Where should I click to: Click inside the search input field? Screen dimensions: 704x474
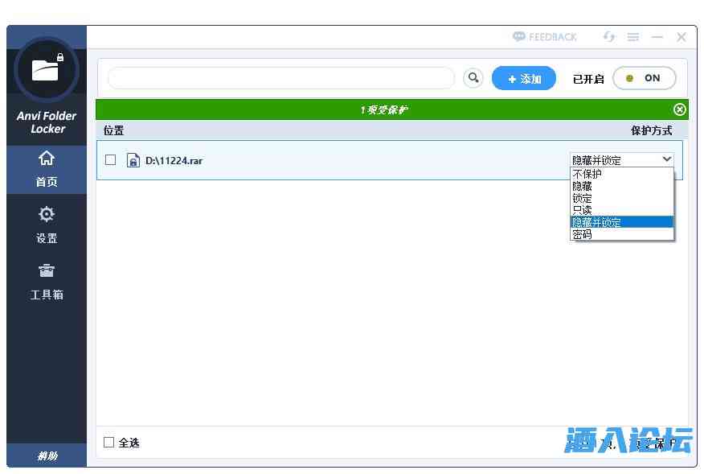281,77
